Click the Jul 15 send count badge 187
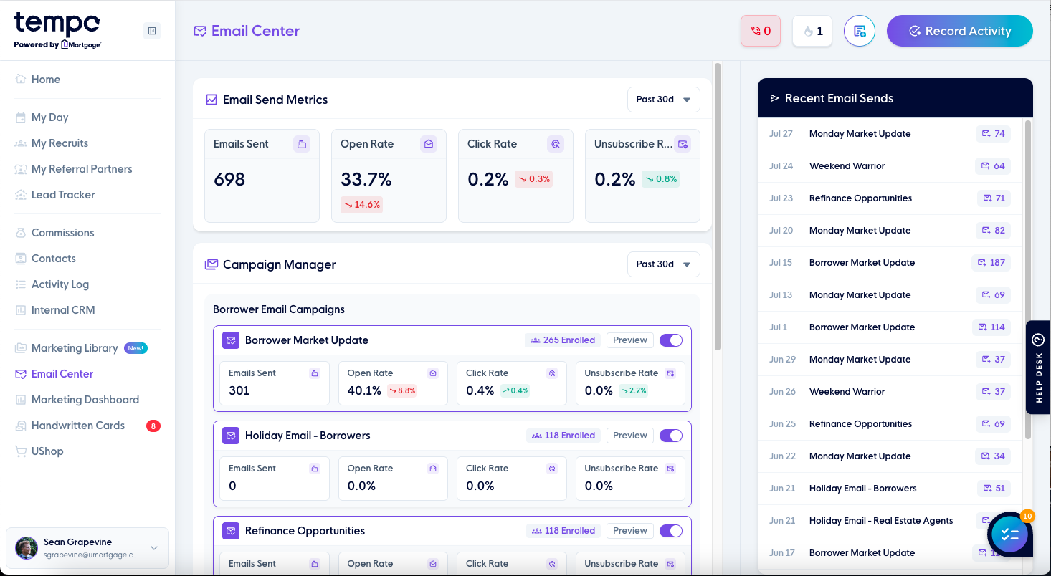This screenshot has height=576, width=1051. [991, 263]
